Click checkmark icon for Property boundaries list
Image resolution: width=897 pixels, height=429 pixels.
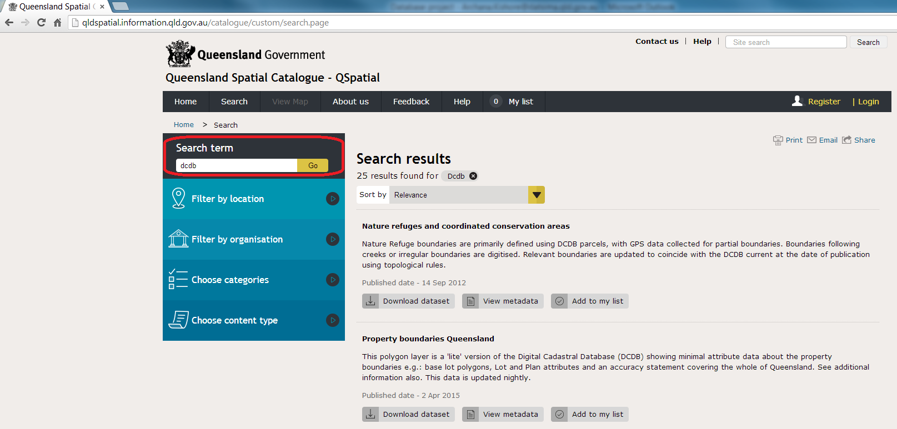click(559, 414)
